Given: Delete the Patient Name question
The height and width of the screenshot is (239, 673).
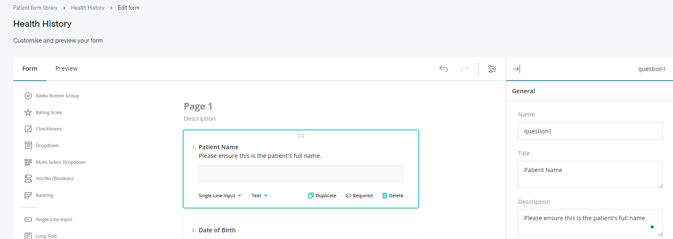Looking at the screenshot, I should coord(393,196).
